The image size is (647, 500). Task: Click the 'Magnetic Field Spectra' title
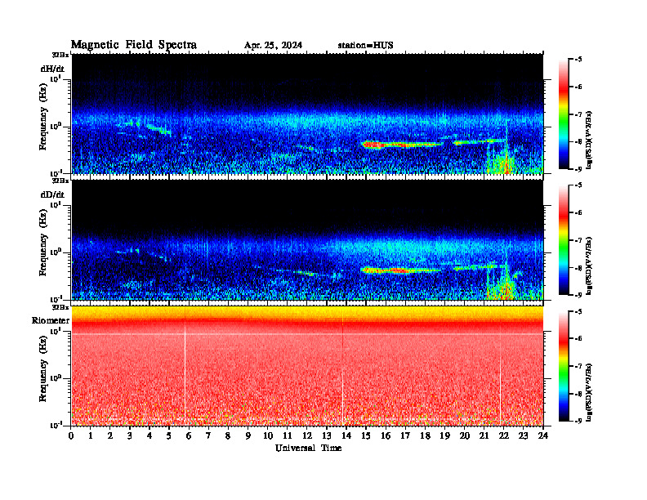(x=134, y=45)
